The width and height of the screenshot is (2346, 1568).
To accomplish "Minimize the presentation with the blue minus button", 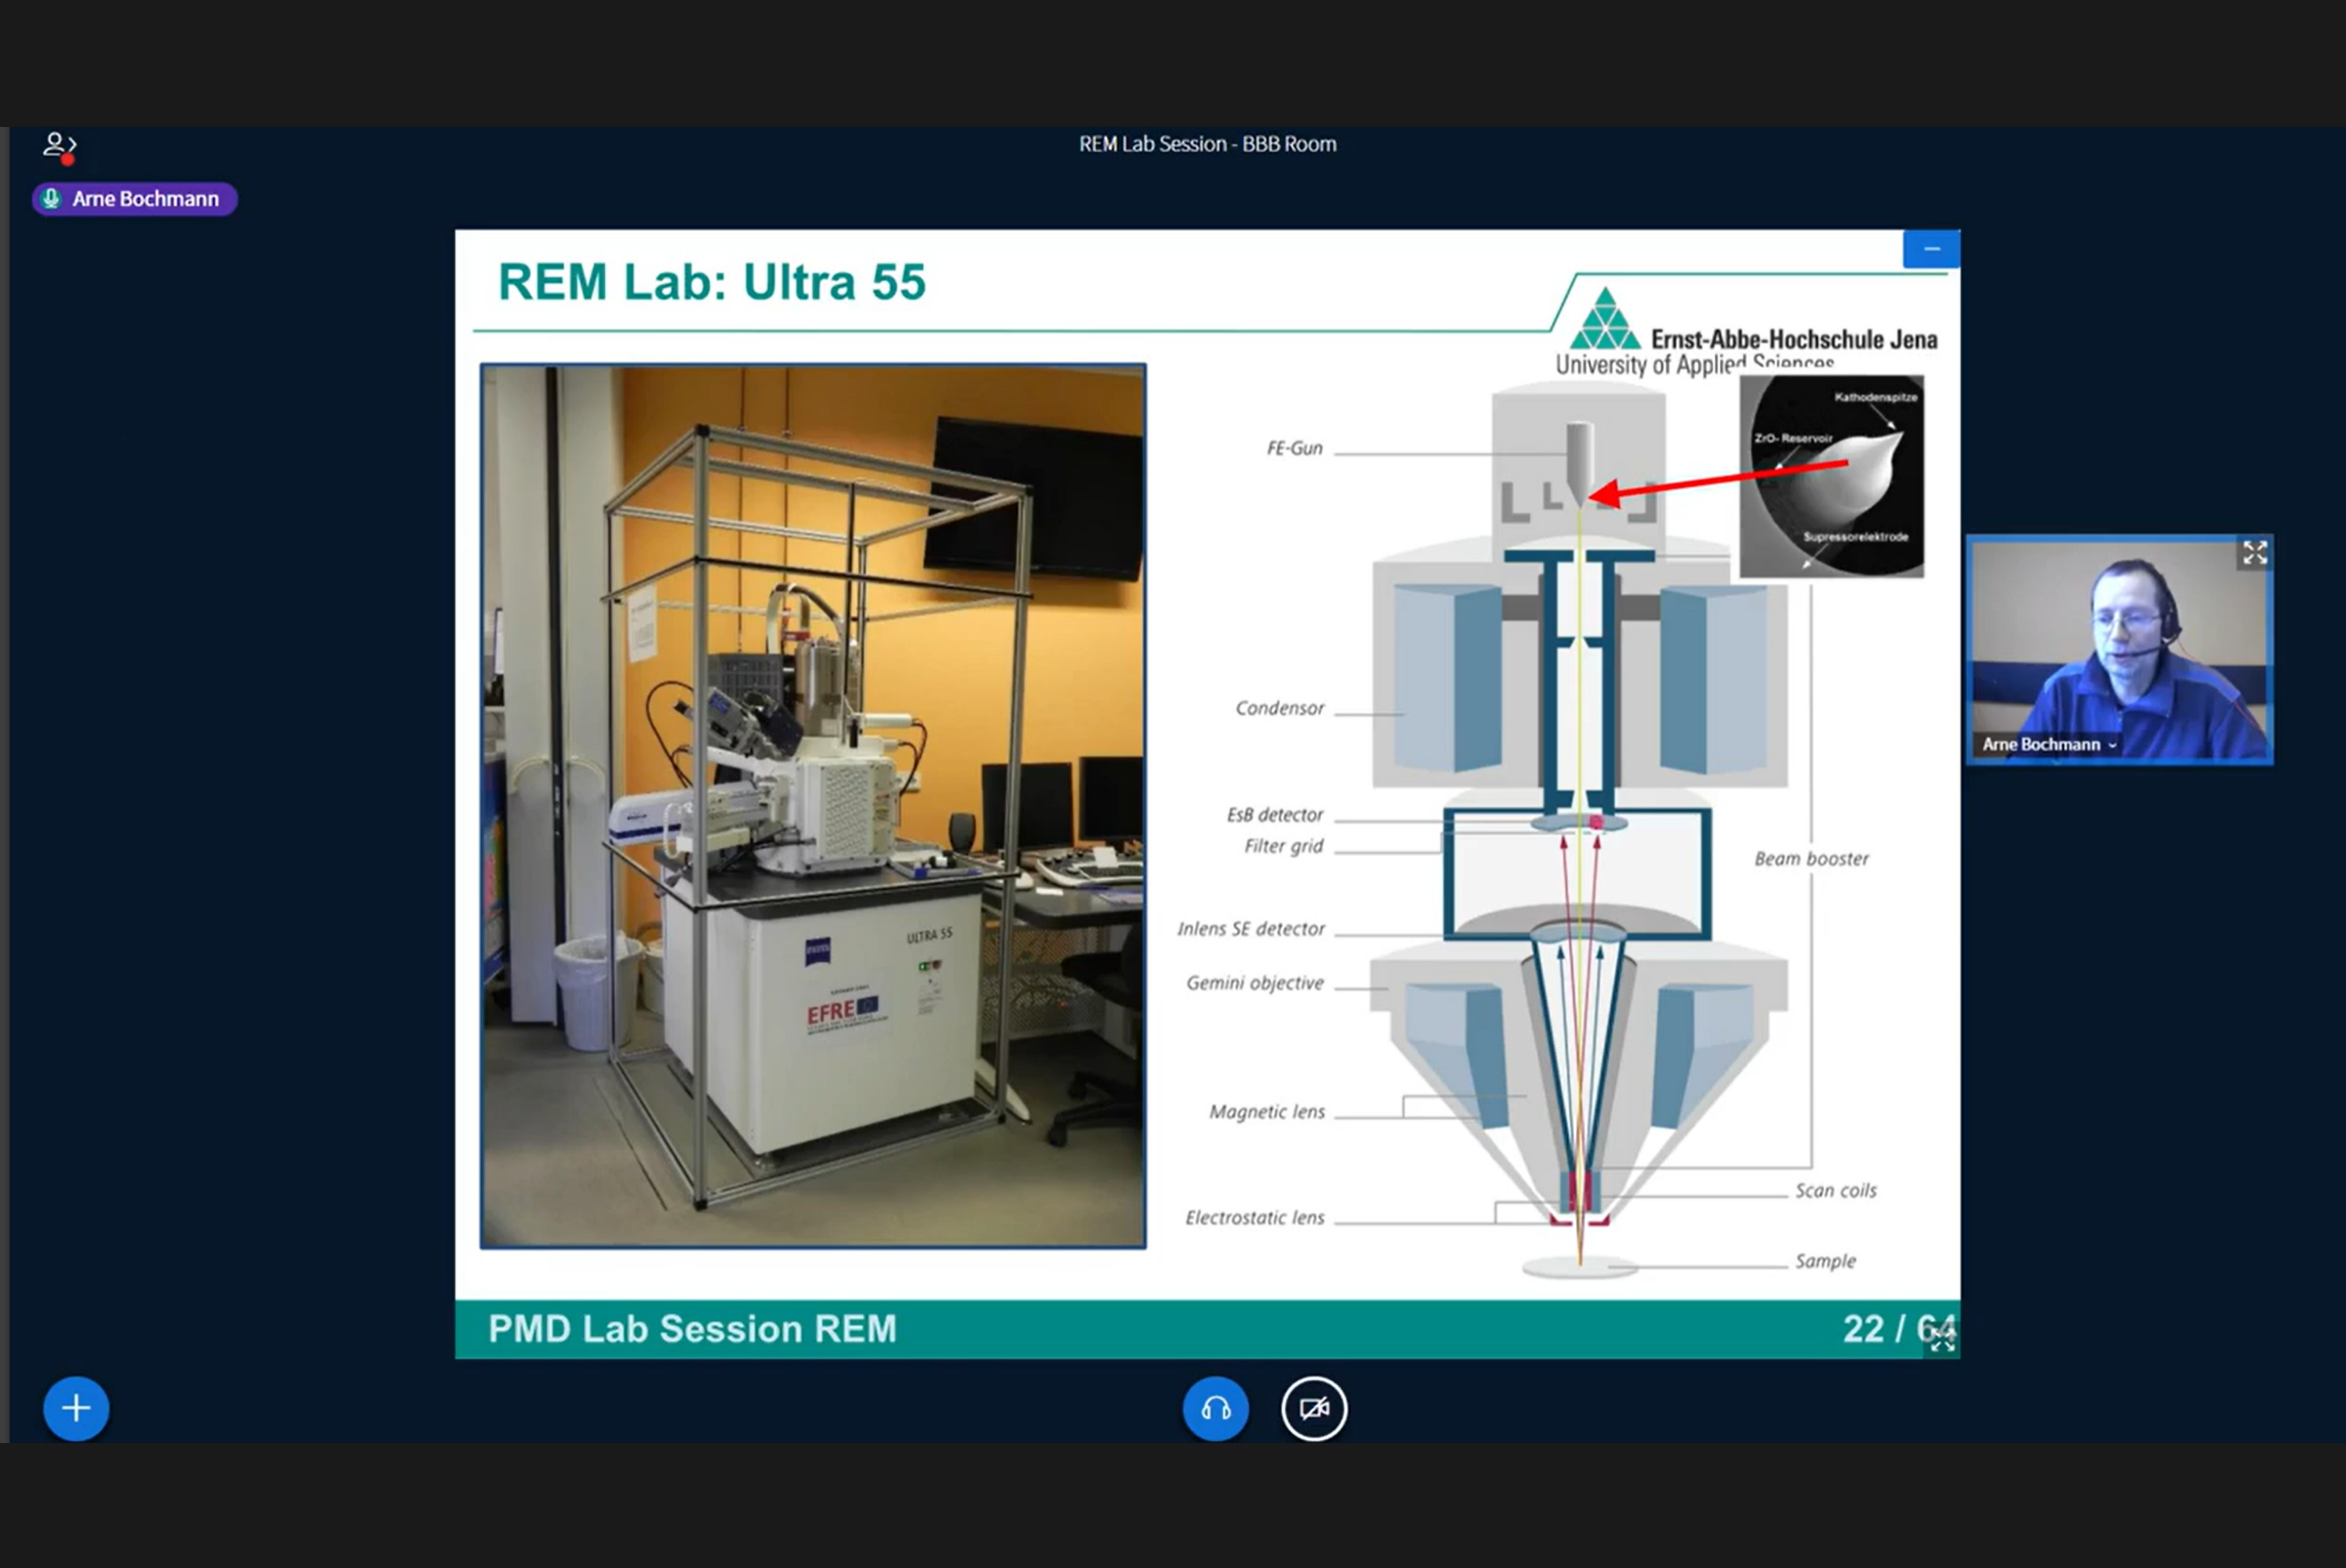I will point(1931,249).
